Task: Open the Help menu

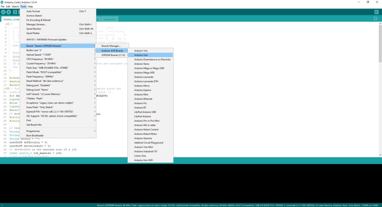Action: click(x=30, y=7)
